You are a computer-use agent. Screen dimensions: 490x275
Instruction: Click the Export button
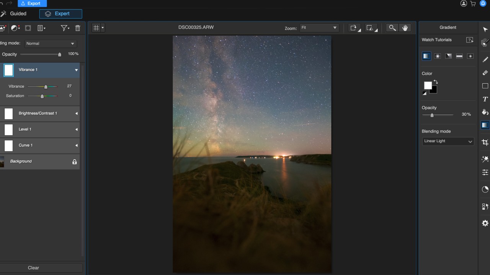coord(32,3)
